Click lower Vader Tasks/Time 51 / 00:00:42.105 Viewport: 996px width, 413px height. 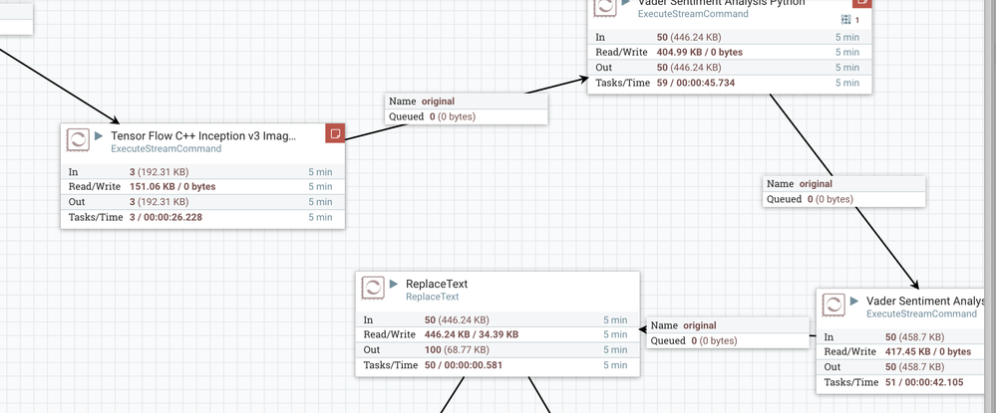tap(924, 382)
